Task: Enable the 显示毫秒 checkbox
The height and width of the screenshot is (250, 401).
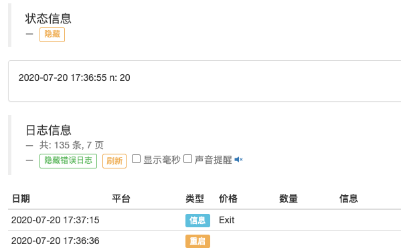Action: pos(136,159)
